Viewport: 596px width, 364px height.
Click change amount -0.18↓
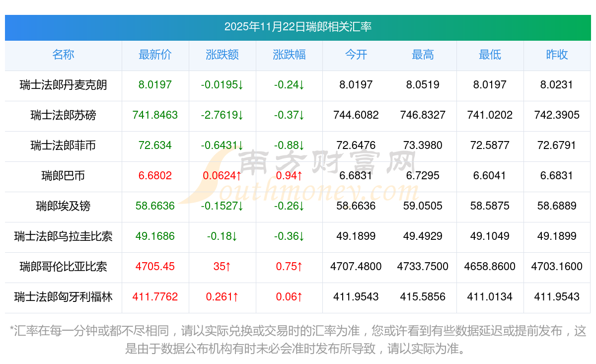pyautogui.click(x=222, y=236)
